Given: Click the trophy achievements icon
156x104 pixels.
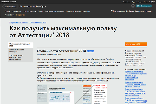Looking at the screenshot, I should pos(112,11).
